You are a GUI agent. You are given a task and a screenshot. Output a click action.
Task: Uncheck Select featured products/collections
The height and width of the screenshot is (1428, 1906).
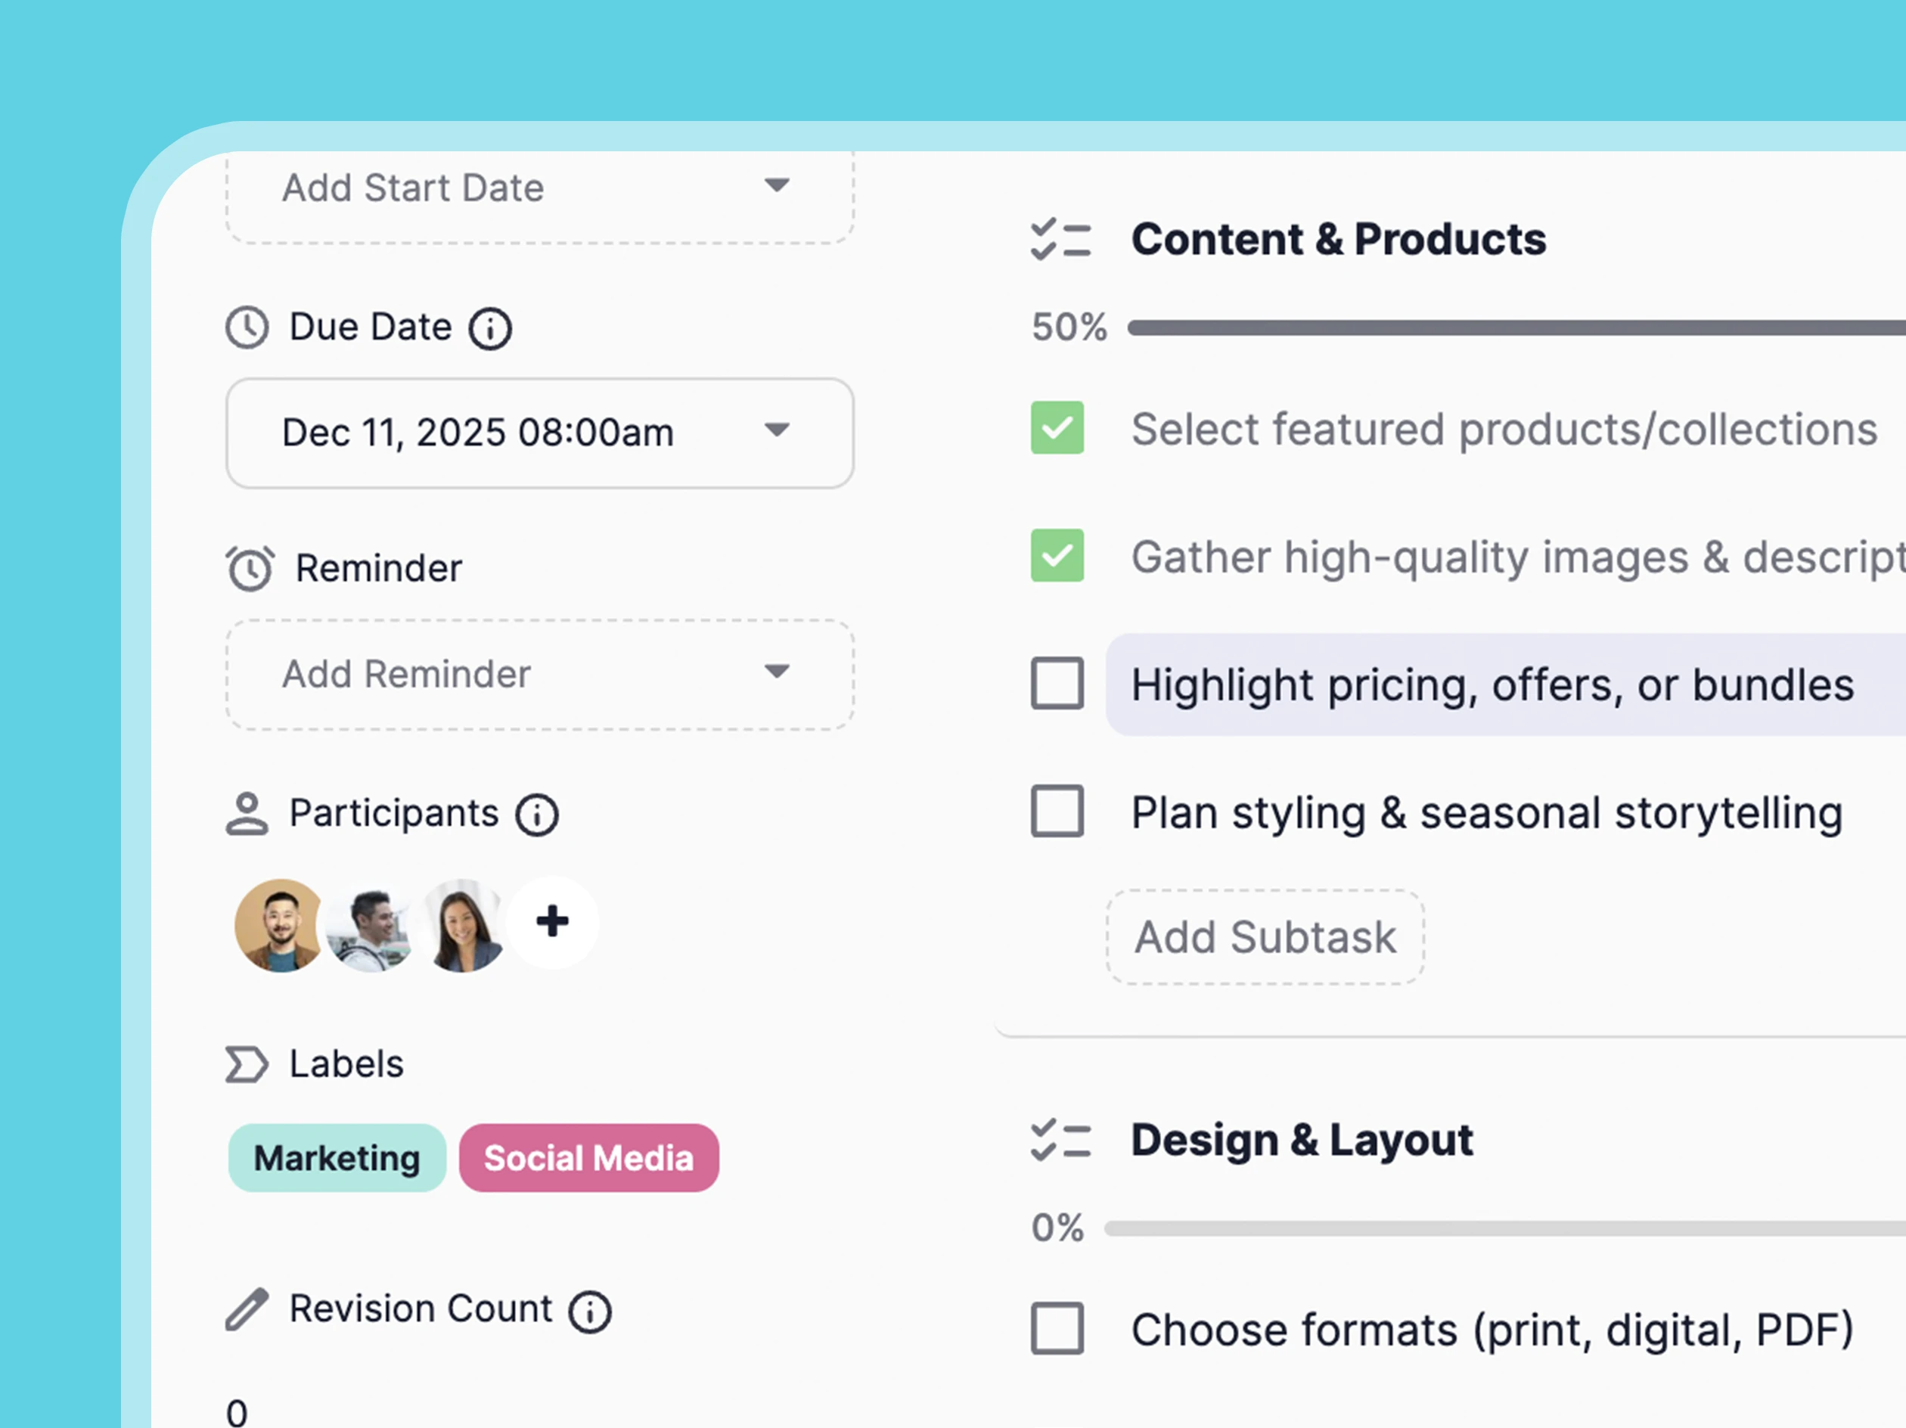click(1057, 428)
